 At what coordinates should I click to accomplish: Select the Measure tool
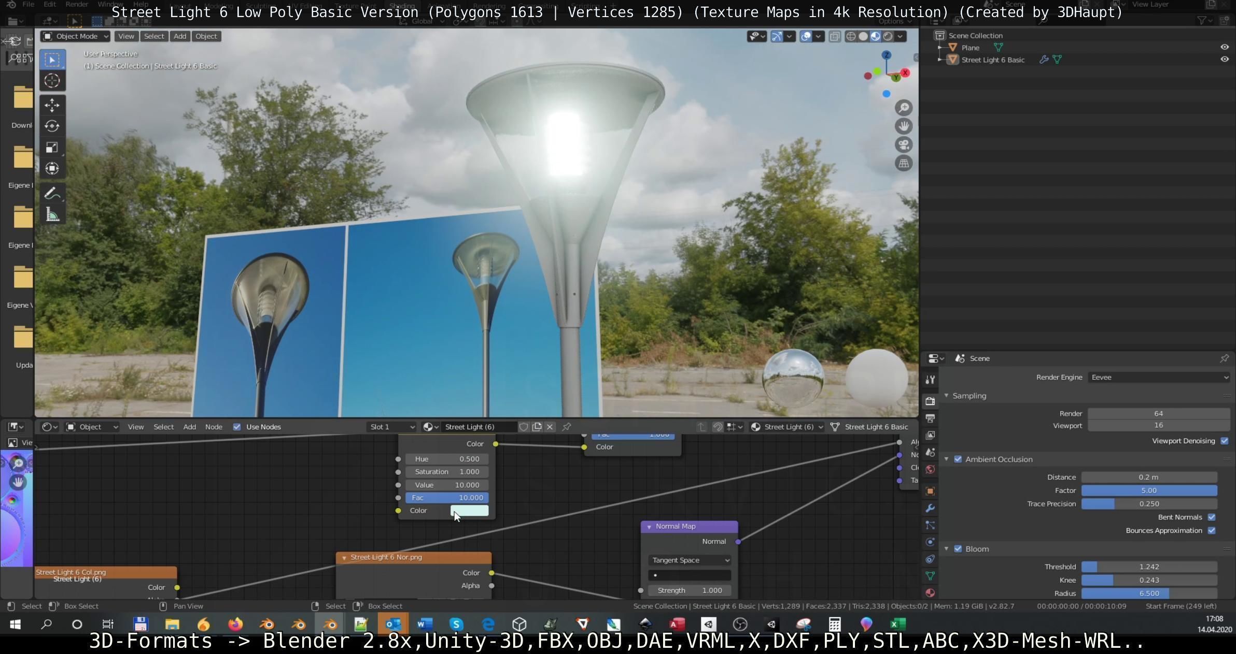click(x=52, y=214)
